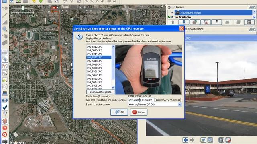Select IMG_5820.JPG in photo list
Viewport: 257px width, 144px height.
94,68
